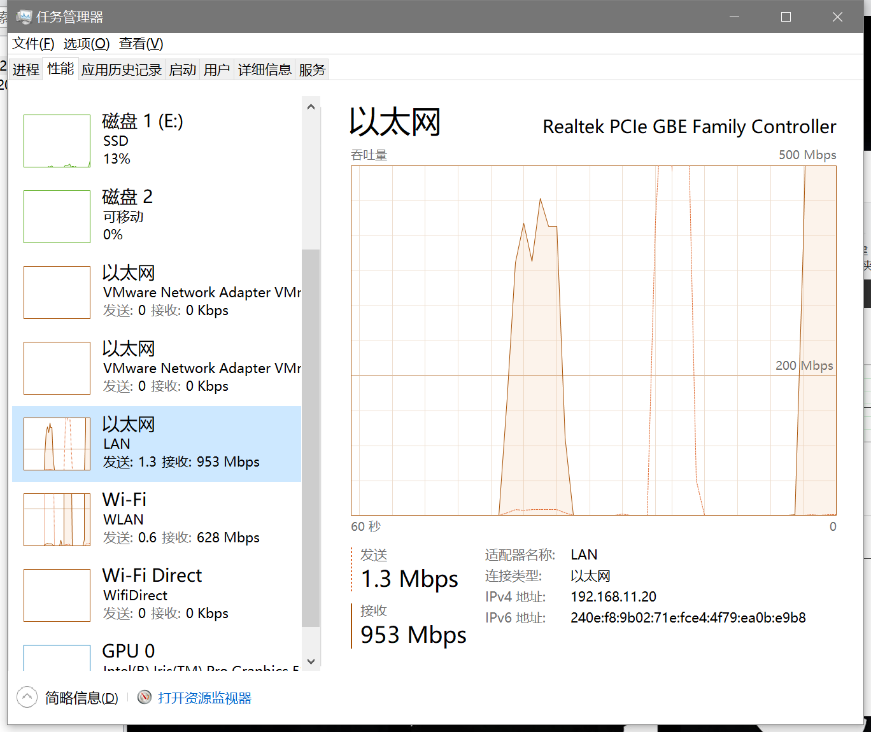Click the IPv4 address 192.168.11.20

pyautogui.click(x=613, y=597)
